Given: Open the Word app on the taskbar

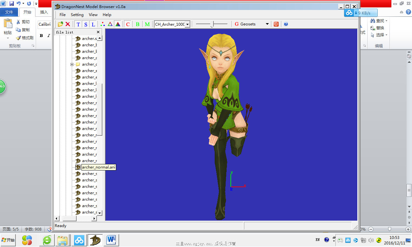Looking at the screenshot, I should 111,240.
